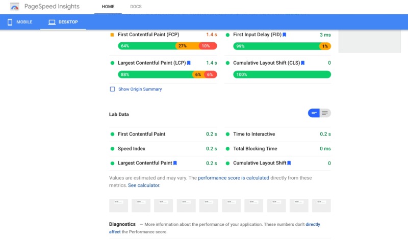Switch Lab Data to expanded list view
Screen dimensions: 408x240
[x=325, y=113]
